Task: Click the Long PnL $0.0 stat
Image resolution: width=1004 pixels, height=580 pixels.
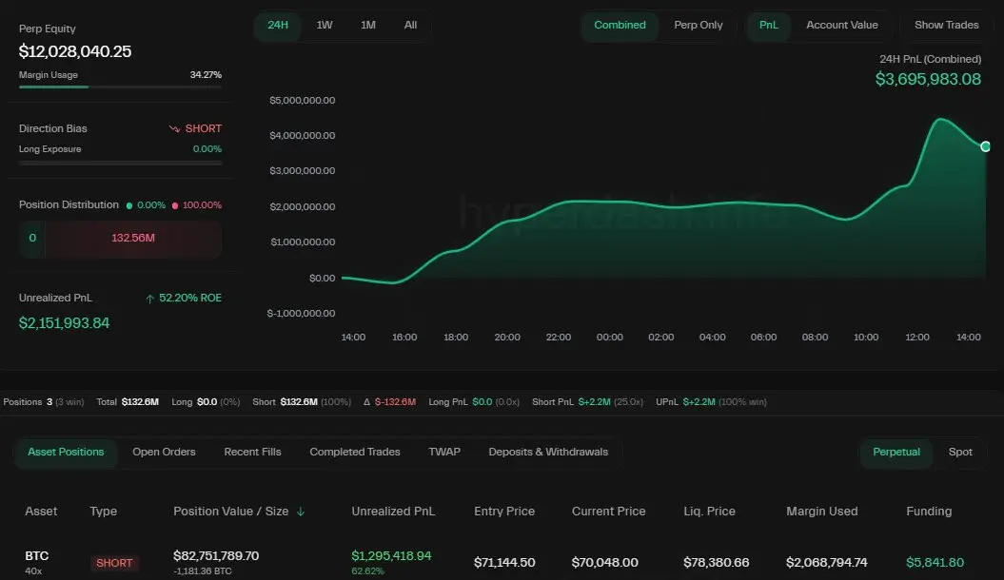Action: 474,402
